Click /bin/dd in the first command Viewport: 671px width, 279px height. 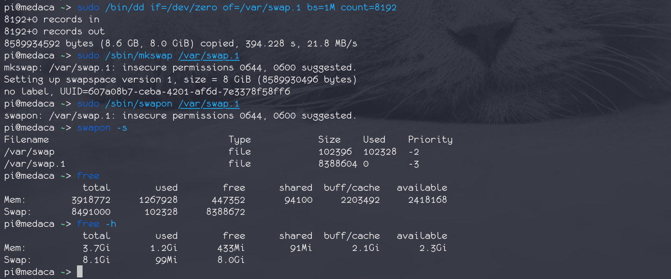point(125,8)
